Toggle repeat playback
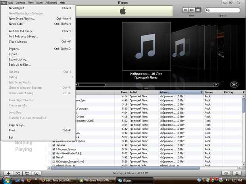 tap(27, 173)
